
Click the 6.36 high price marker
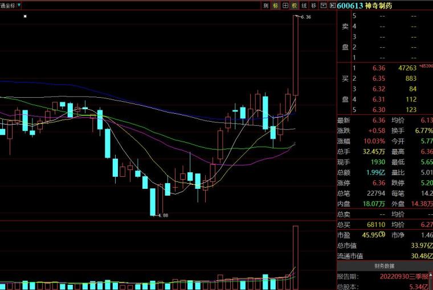click(305, 17)
